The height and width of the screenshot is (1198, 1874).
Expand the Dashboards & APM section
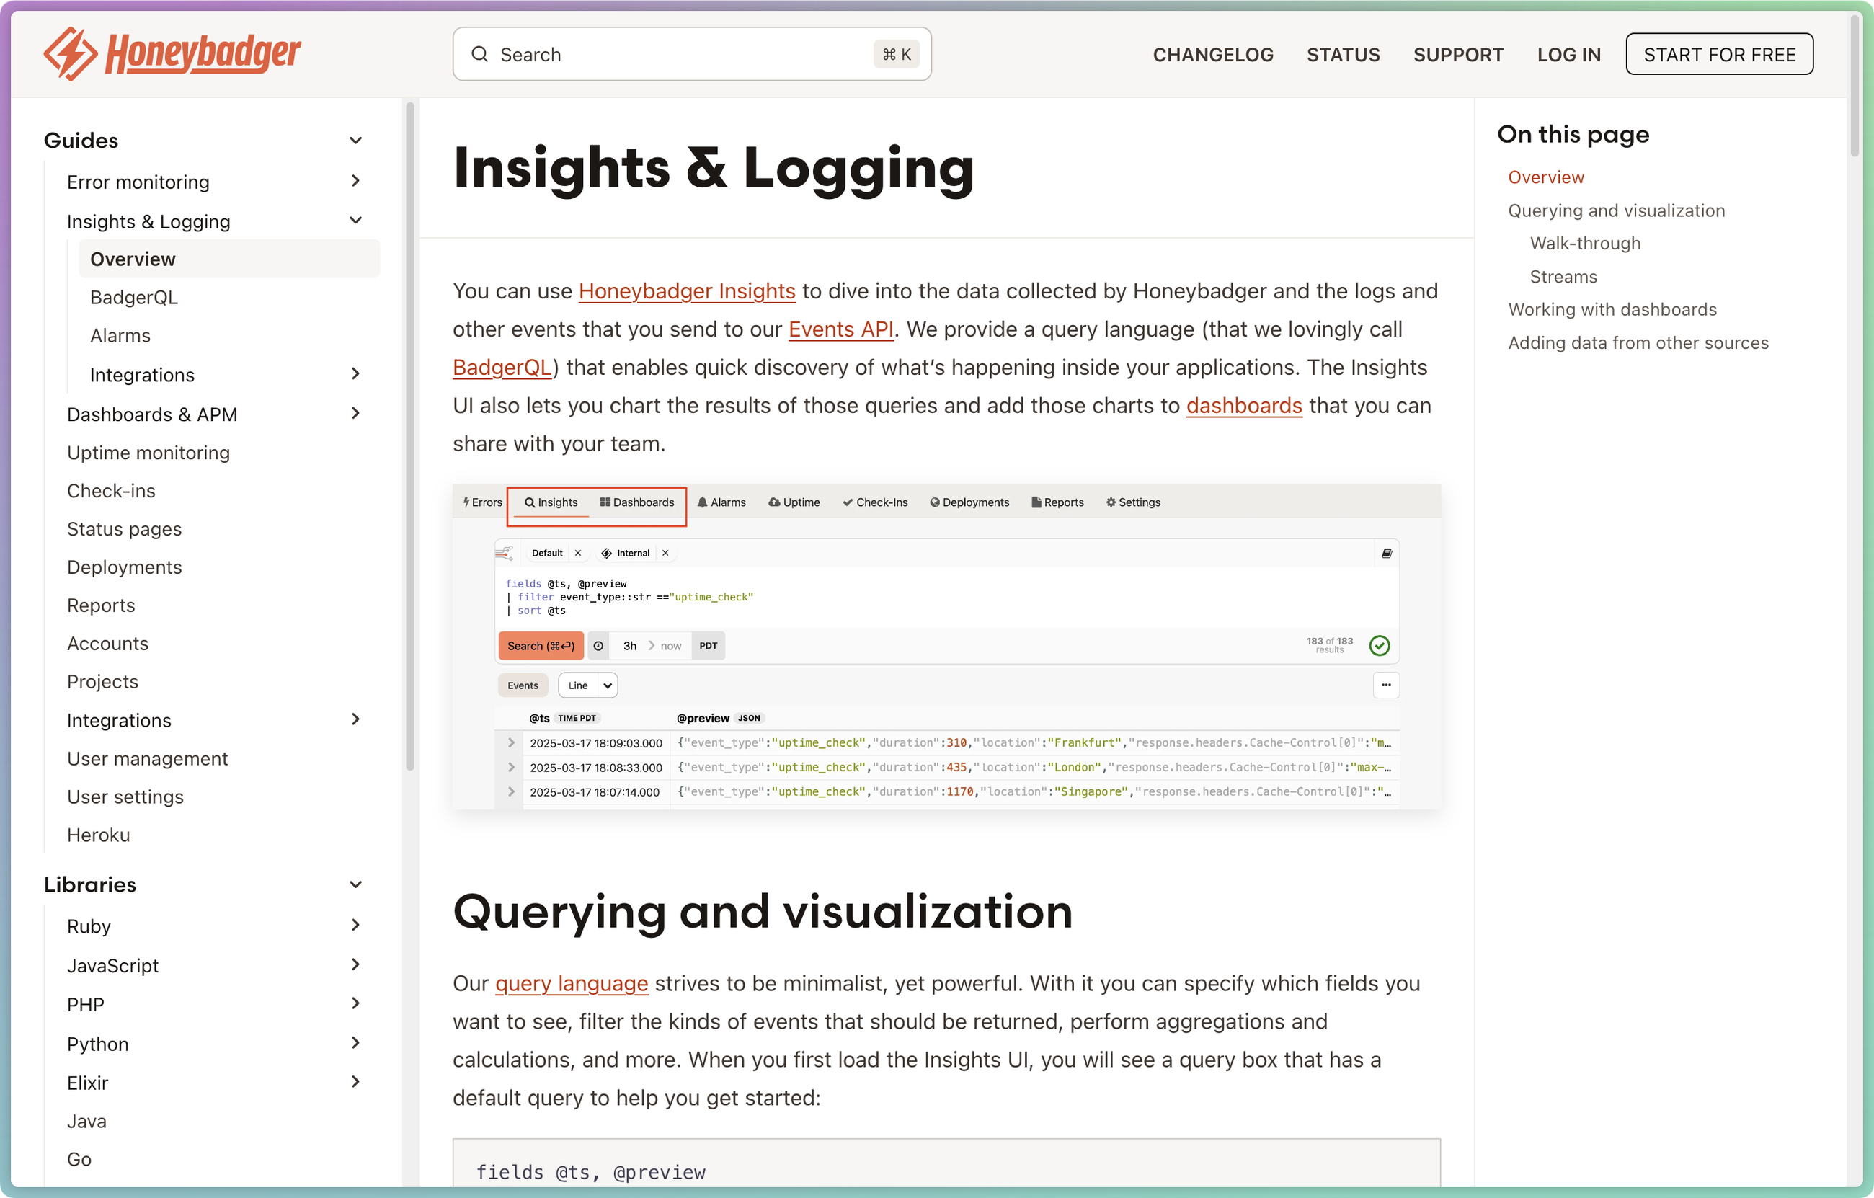click(355, 413)
